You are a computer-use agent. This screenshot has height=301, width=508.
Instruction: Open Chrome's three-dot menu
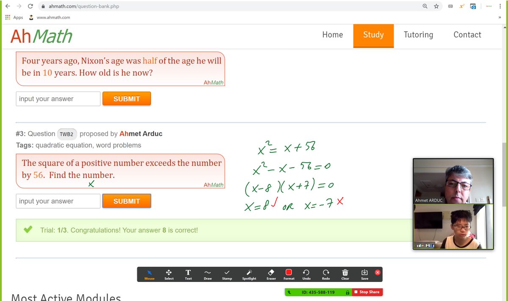(500, 6)
